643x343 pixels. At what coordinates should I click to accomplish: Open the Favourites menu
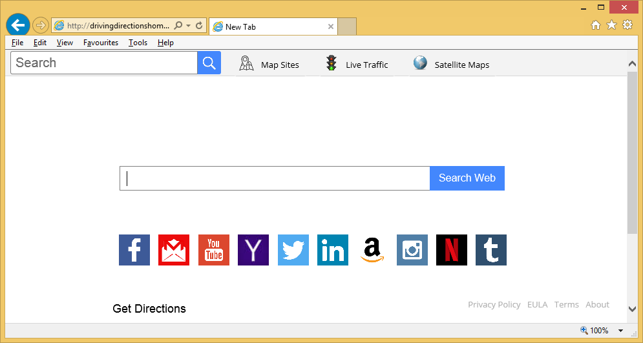[x=100, y=43]
